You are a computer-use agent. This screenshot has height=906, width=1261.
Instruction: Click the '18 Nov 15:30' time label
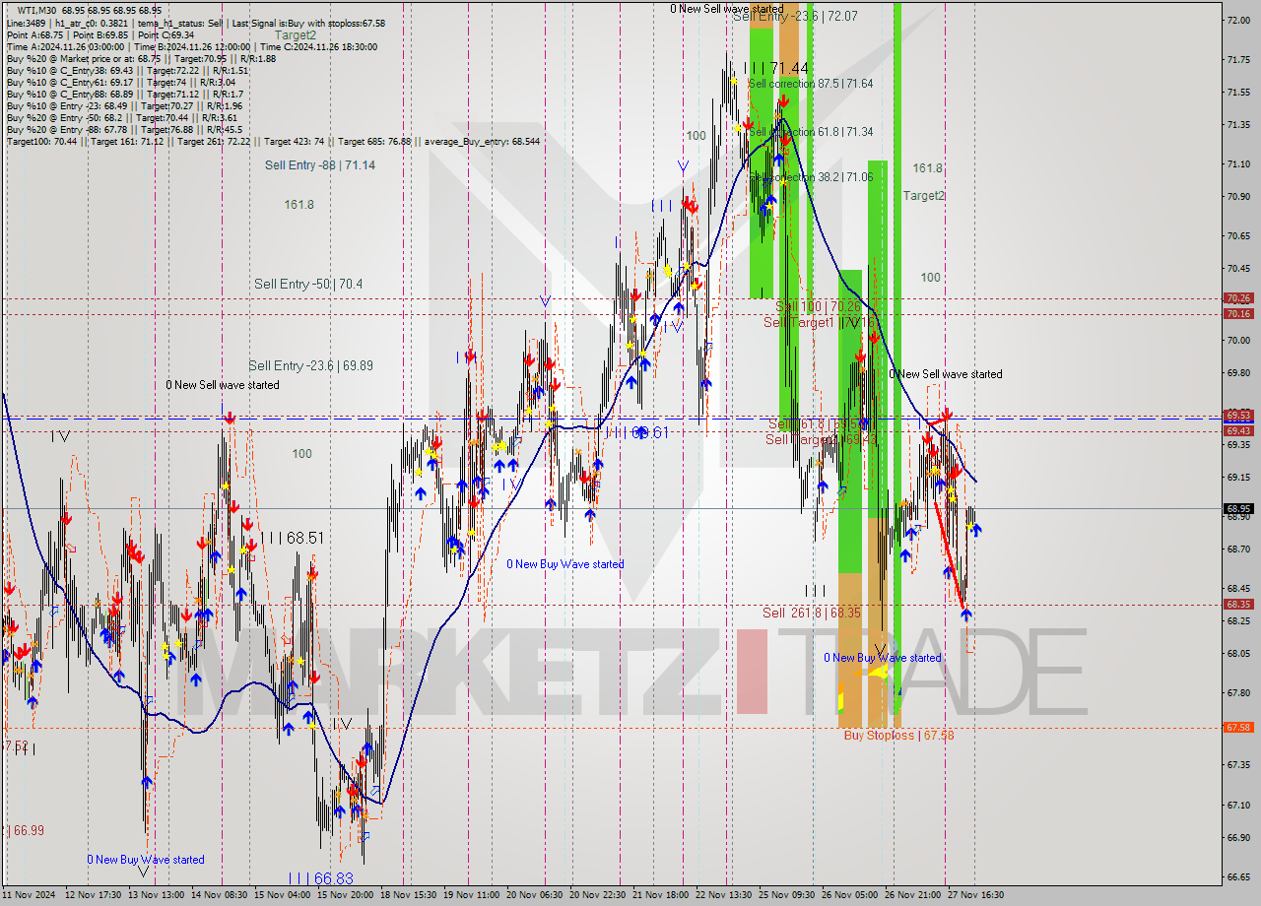tap(409, 895)
